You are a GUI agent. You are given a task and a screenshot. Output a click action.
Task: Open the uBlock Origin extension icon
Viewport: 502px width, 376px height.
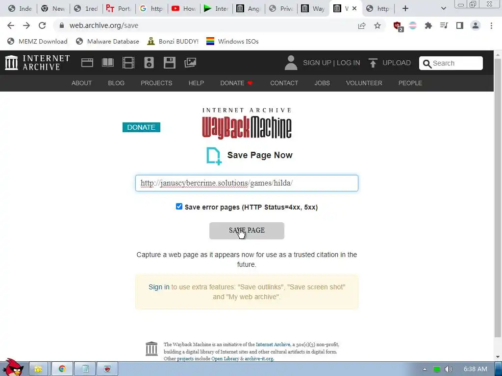coord(398,26)
